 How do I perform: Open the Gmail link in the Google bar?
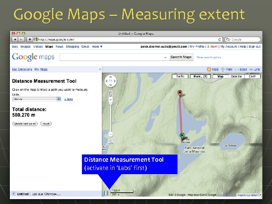[85, 46]
